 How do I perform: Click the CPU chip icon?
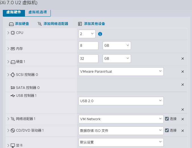[x=12, y=33]
